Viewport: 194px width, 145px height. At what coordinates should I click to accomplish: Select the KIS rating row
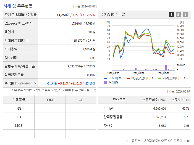[x=50, y=108]
